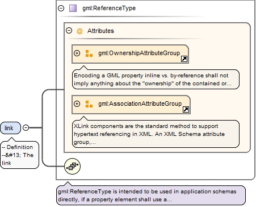
Task: Click the orange @ Attributes icon
Action: tap(79, 31)
